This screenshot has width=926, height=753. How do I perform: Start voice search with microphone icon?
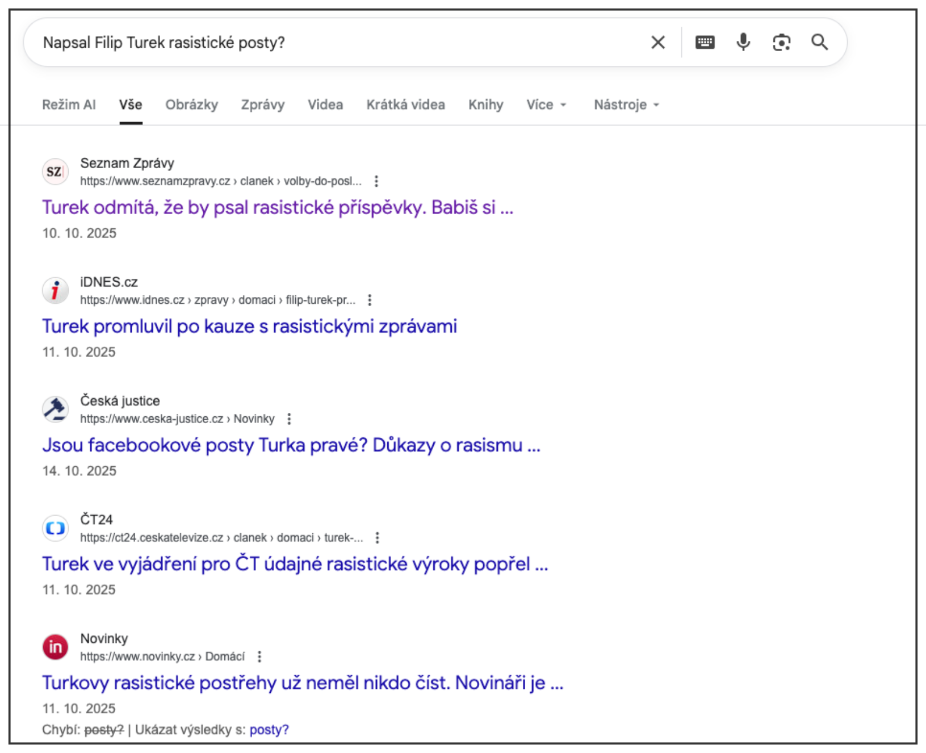click(743, 43)
